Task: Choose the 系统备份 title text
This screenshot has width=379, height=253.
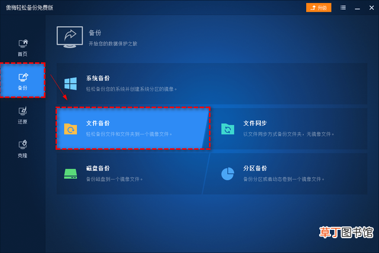Action: (x=98, y=78)
